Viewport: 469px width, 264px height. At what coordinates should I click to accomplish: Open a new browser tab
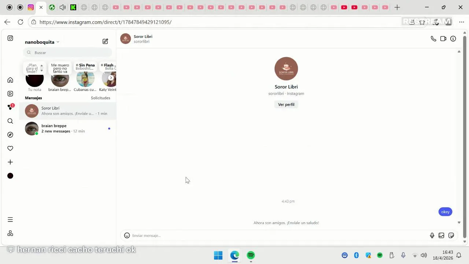(x=397, y=7)
